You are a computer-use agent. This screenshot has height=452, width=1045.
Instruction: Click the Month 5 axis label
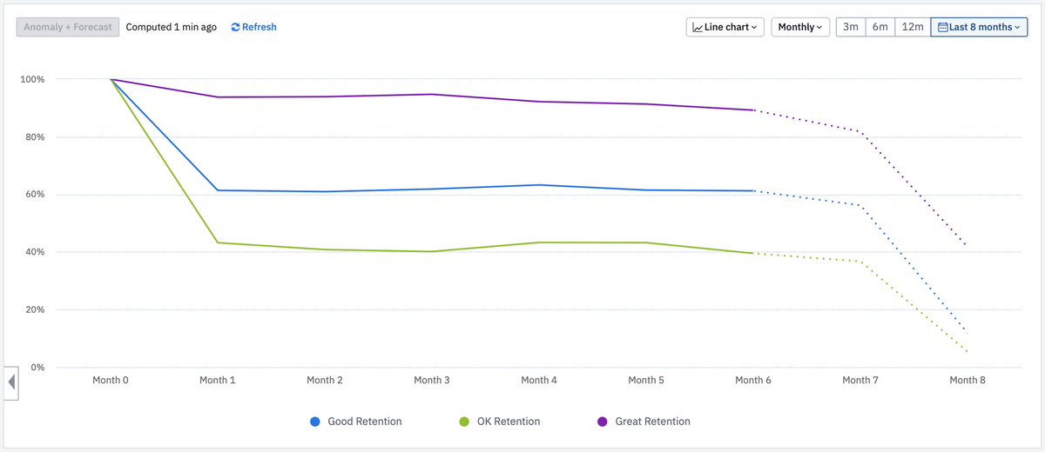(646, 380)
